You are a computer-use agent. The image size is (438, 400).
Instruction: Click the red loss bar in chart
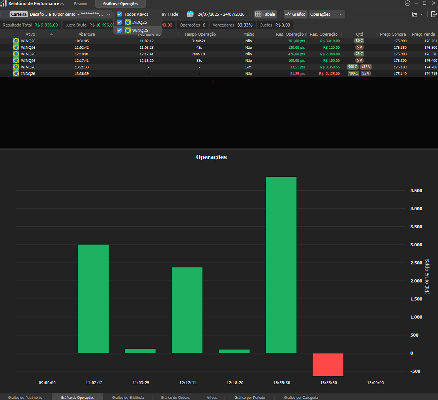click(x=328, y=365)
